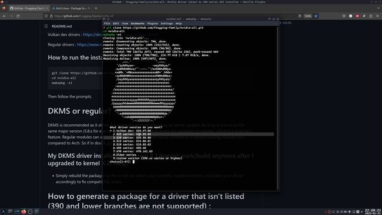Image resolution: width=382 pixels, height=215 pixels.
Task: Open Konsole Bookmarks menu
Action: click(138, 23)
